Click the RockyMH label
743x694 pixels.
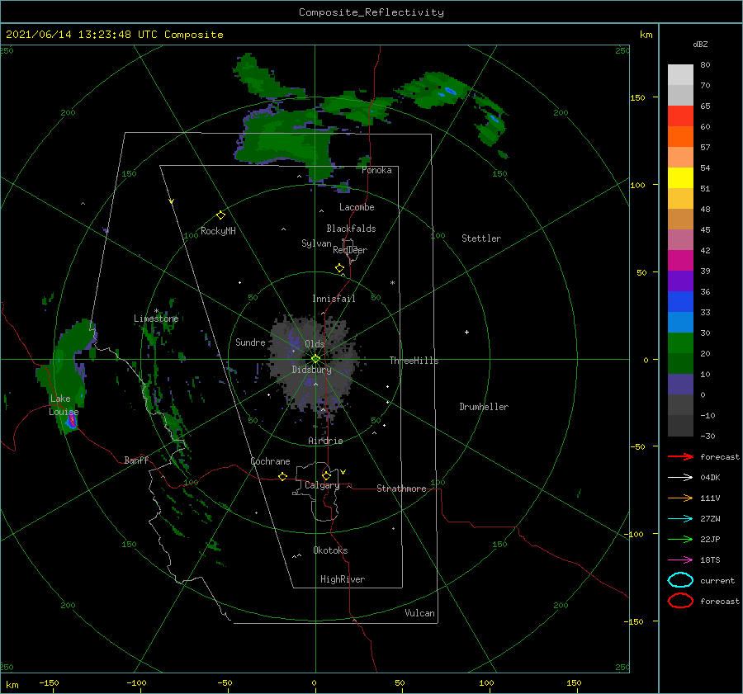[218, 231]
